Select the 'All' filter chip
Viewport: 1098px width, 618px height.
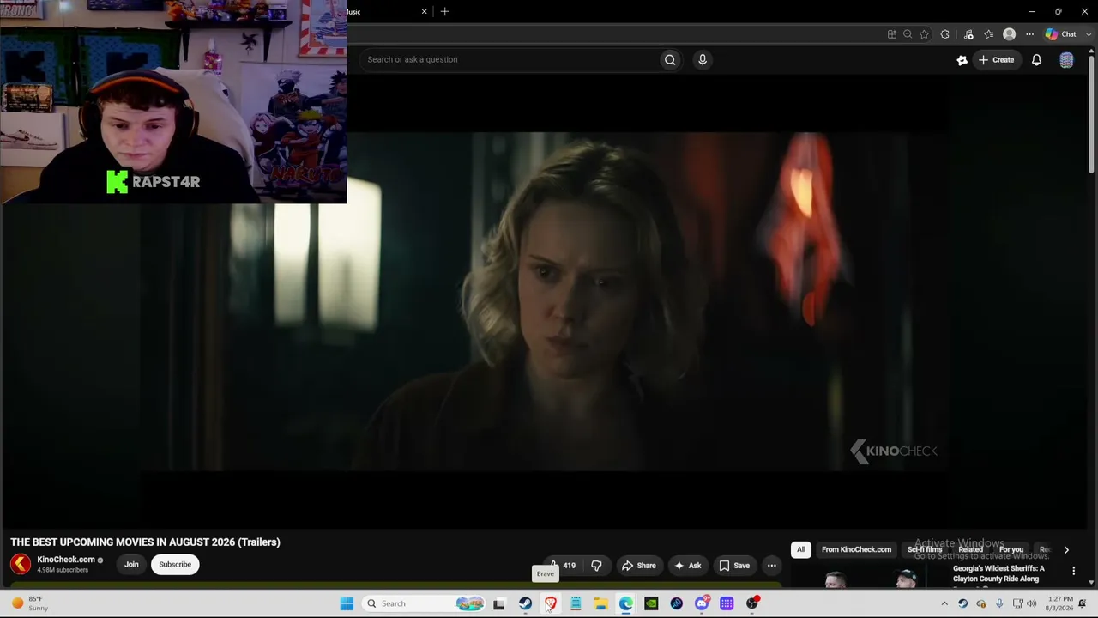(x=801, y=549)
